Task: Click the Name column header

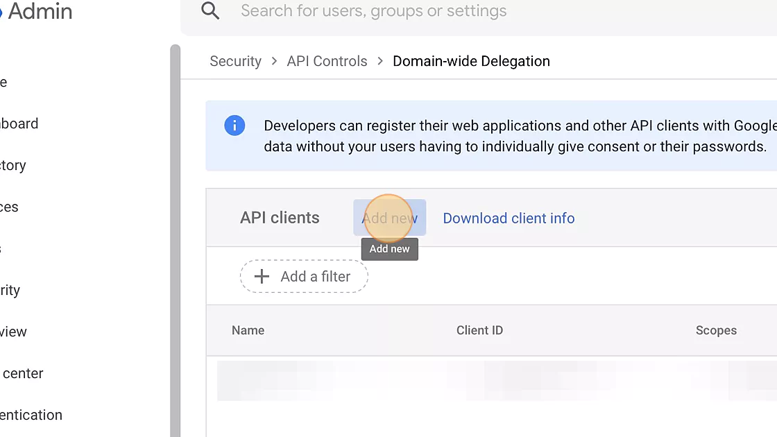Action: pos(248,330)
